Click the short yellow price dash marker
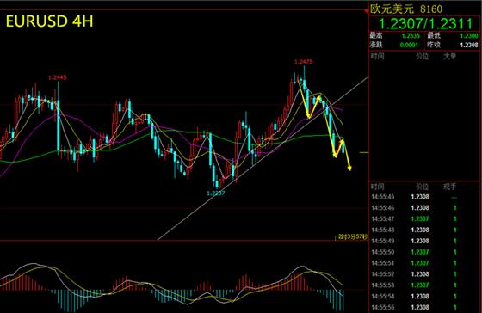 point(364,152)
